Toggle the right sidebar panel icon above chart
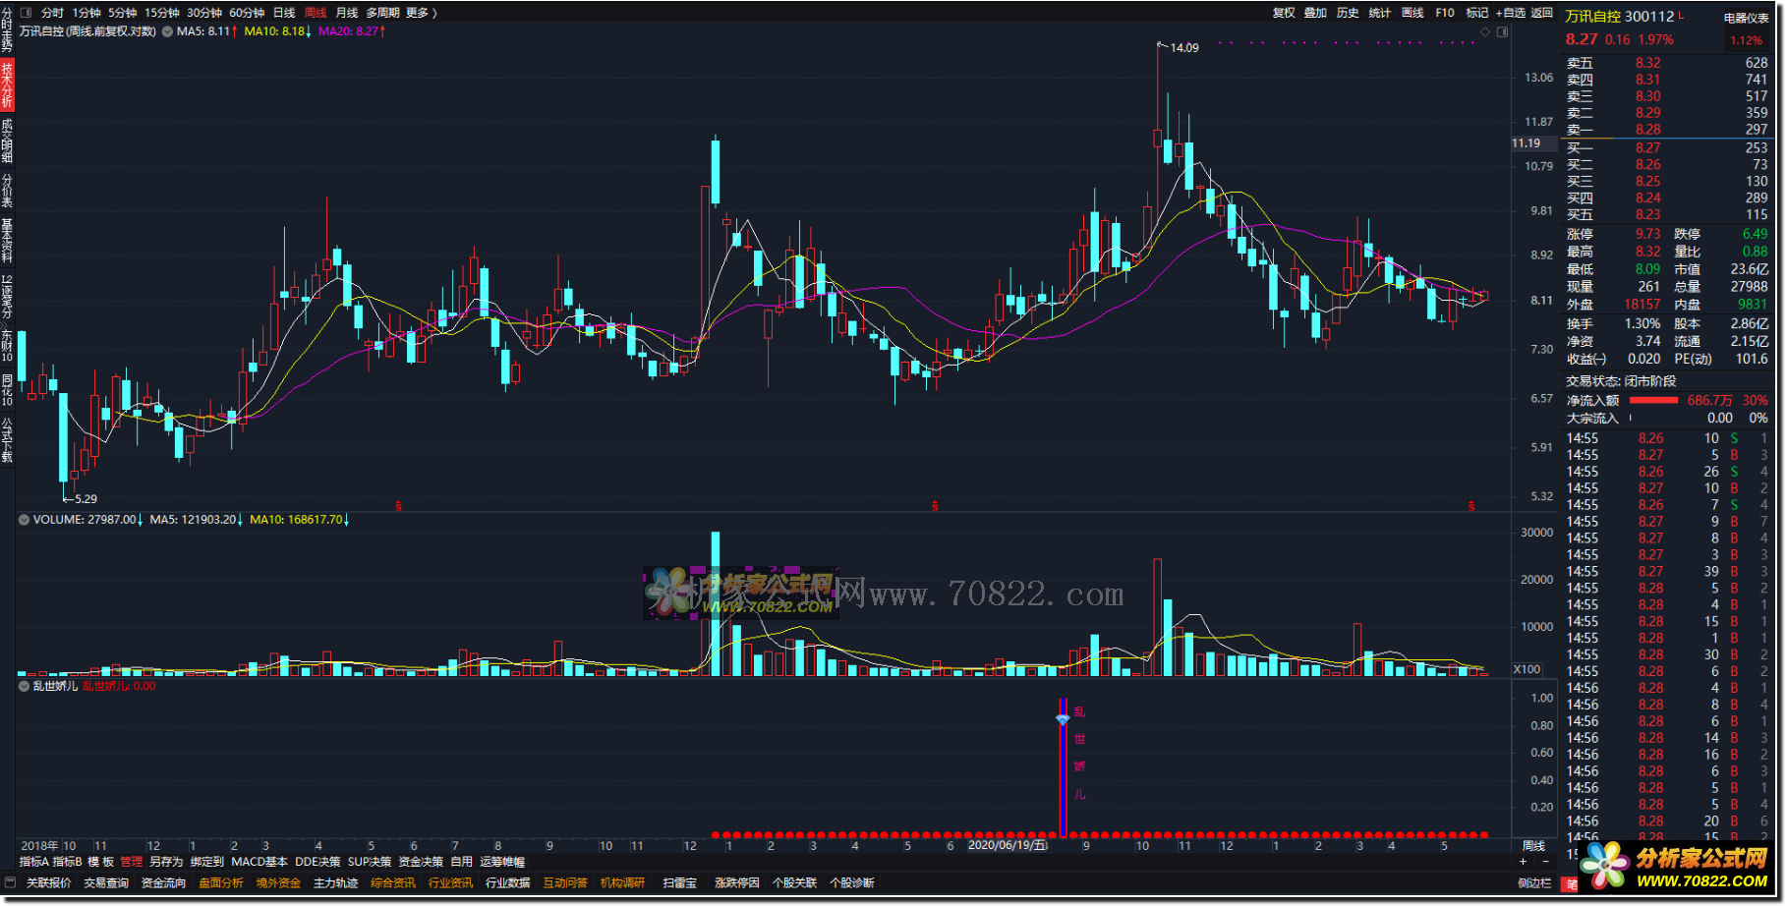This screenshot has width=1787, height=906. click(x=1502, y=32)
